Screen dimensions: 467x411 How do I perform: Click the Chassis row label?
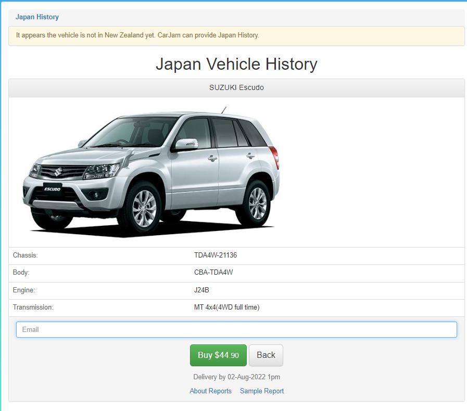click(26, 255)
